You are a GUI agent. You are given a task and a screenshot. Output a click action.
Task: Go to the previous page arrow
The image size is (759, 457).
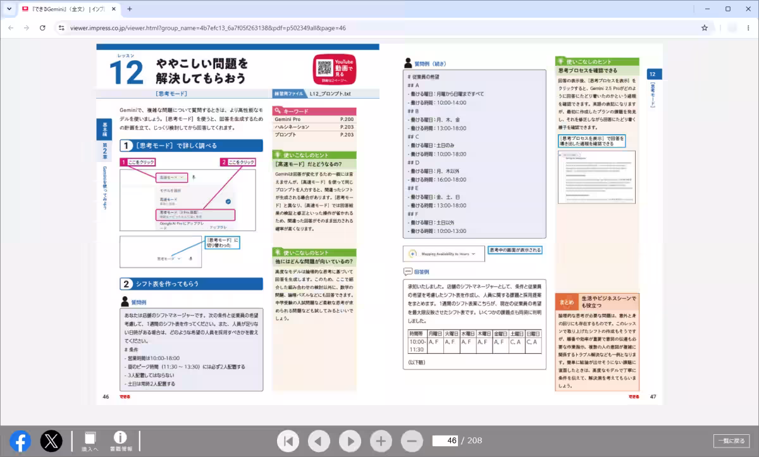[319, 441]
